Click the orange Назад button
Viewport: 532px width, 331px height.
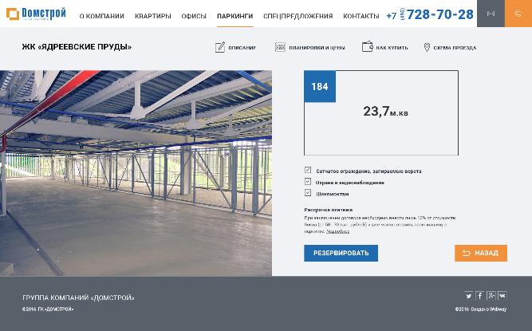coord(481,253)
